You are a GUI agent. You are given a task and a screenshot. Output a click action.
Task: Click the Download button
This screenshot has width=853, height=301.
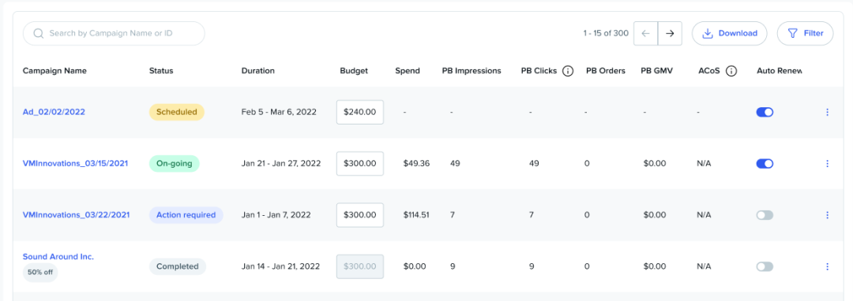click(730, 34)
